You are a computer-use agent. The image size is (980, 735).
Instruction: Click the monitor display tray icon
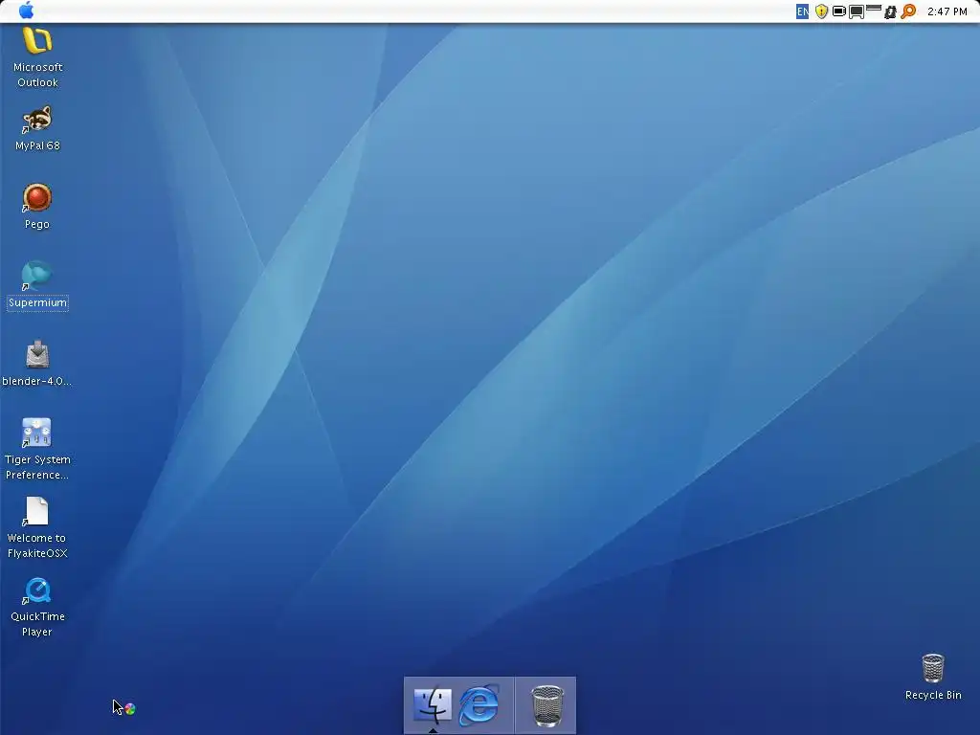[x=857, y=11]
